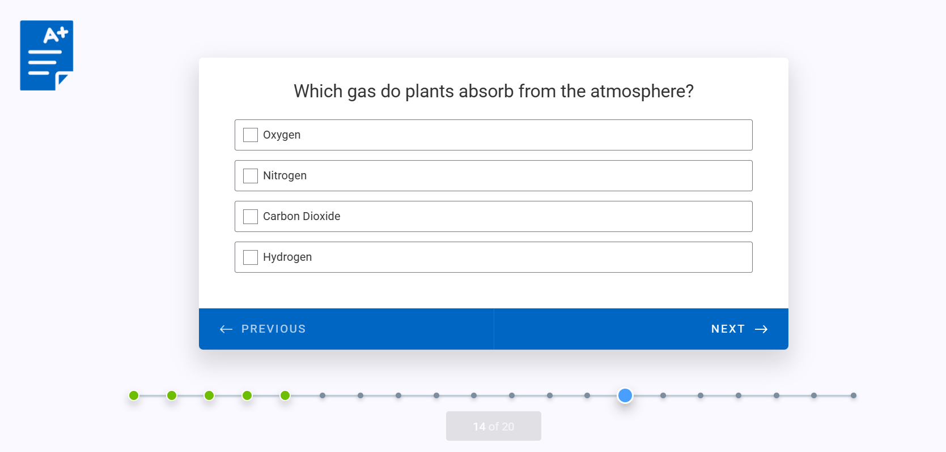
Task: Tick the Hydrogen checkbox
Action: tap(251, 257)
